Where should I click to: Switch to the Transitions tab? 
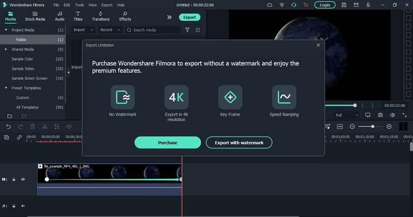101,16
